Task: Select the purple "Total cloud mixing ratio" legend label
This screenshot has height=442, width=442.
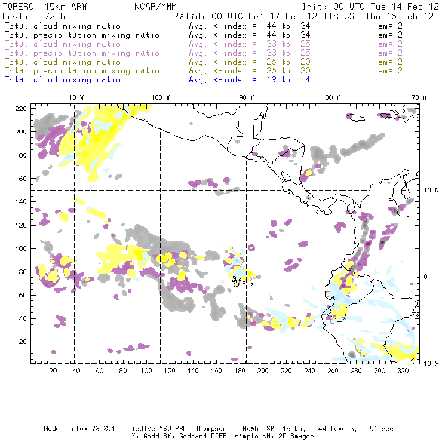Action: pos(63,44)
